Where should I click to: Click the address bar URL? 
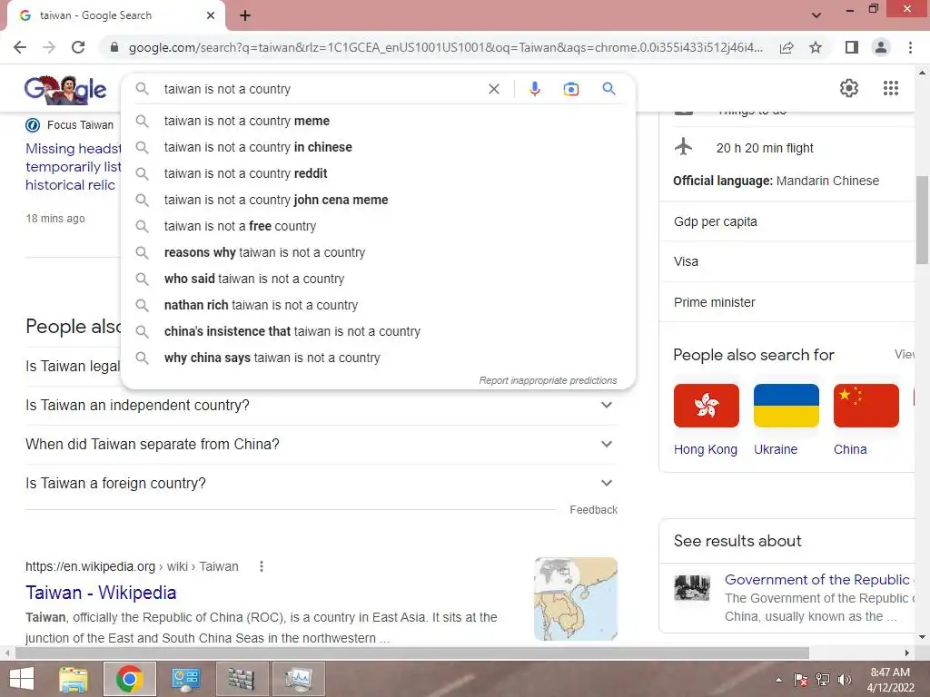pos(445,47)
